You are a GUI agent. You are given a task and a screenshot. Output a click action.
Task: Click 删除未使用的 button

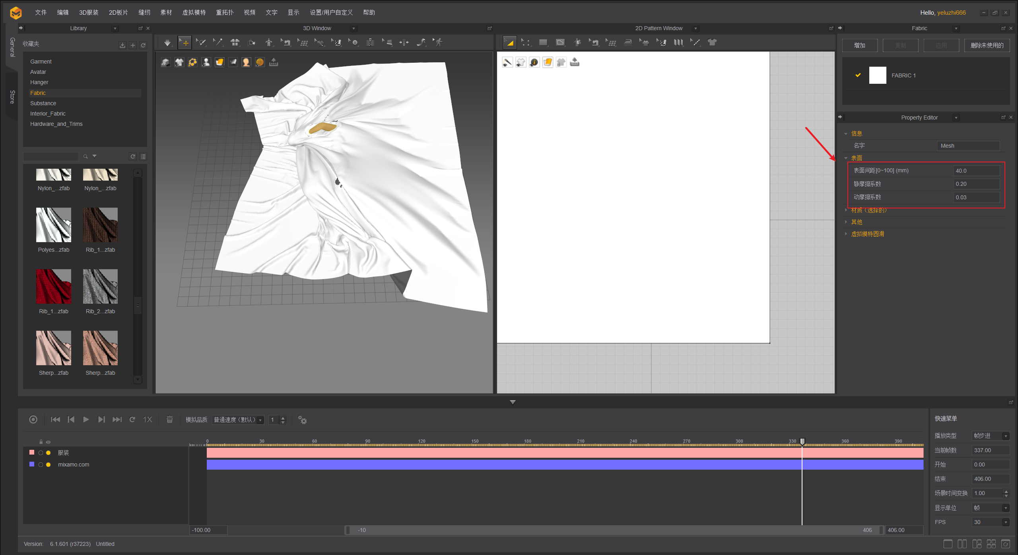tap(987, 46)
